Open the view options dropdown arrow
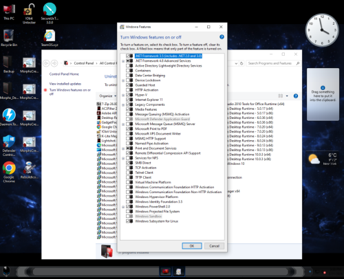The width and height of the screenshot is (344, 279). pyautogui.click(x=287, y=96)
